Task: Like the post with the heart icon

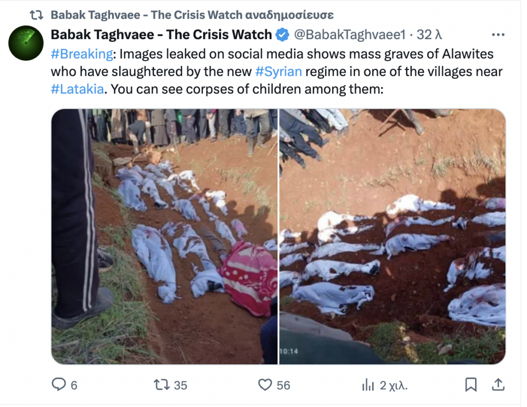Action: 265,384
